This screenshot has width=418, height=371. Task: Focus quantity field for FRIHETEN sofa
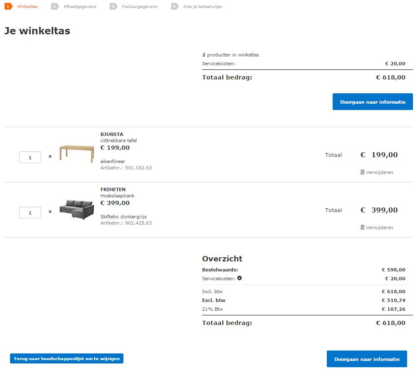pos(30,212)
